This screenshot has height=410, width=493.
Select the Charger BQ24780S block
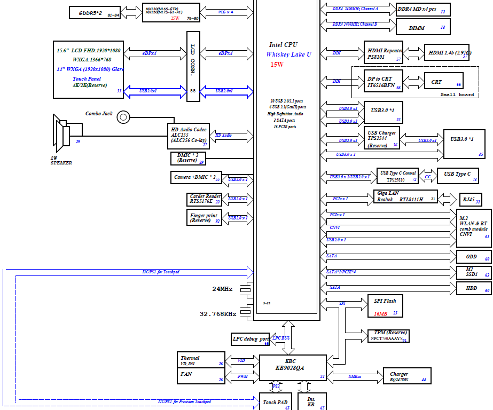407,376
